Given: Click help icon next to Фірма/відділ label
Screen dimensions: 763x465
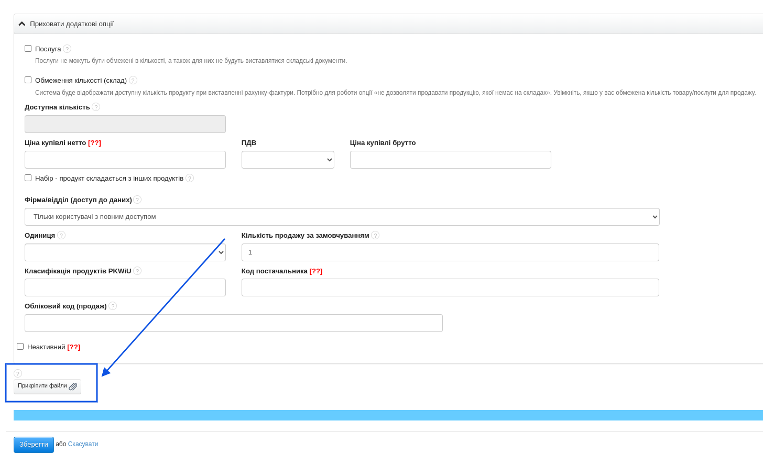Looking at the screenshot, I should pos(137,200).
